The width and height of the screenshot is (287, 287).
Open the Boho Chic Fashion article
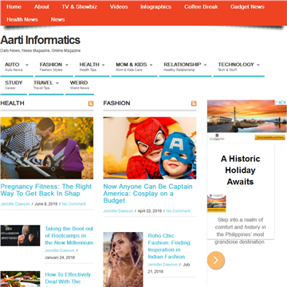(169, 246)
